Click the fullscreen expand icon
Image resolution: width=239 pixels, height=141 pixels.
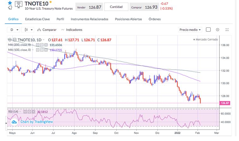(227, 30)
